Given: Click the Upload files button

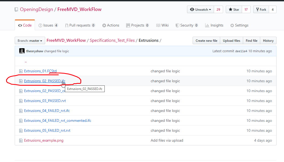Looking at the screenshot, I should click(x=231, y=41).
